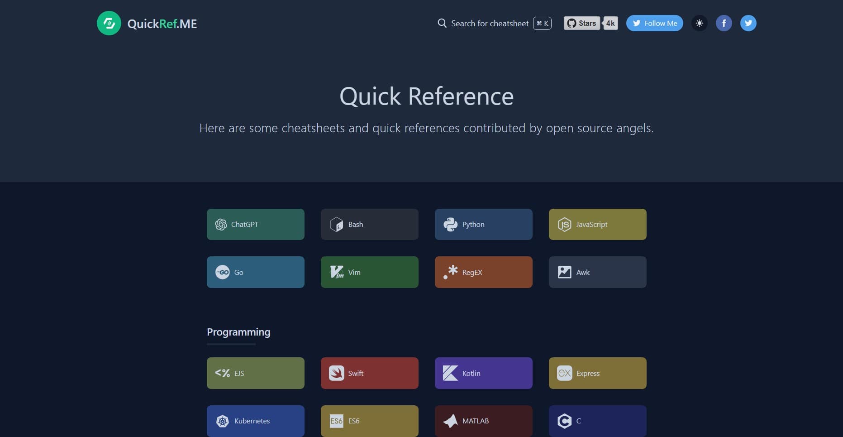Open the EJS cheatsheet label
The height and width of the screenshot is (437, 843).
(239, 373)
